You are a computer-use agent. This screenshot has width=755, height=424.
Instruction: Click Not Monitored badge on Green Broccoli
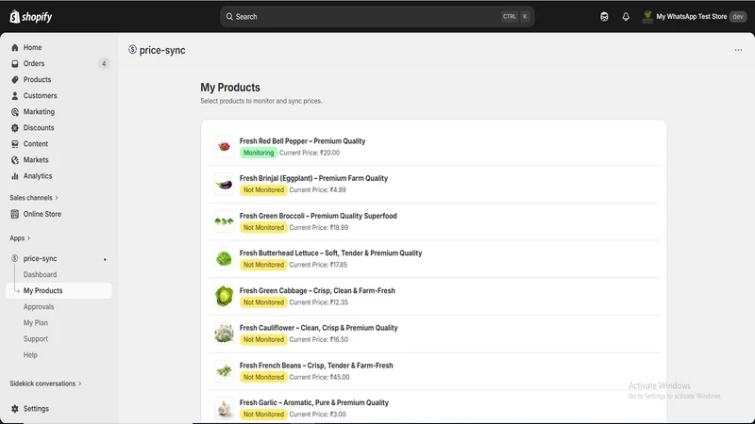click(263, 227)
